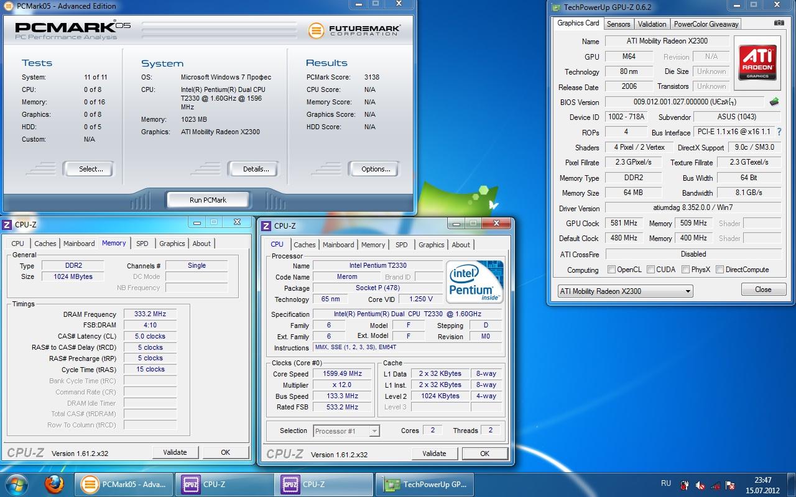The height and width of the screenshot is (497, 796).
Task: Switch to TechPowerUp GPU-Z taskbar button
Action: click(423, 485)
